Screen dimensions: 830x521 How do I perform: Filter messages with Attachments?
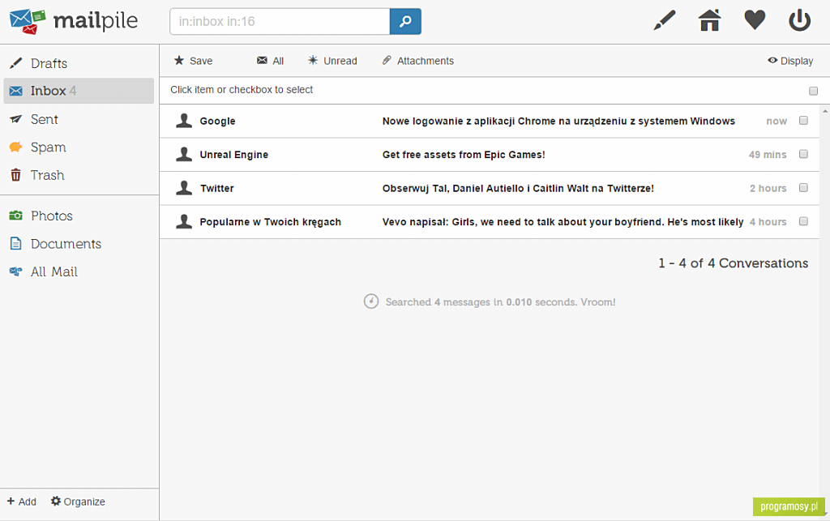(418, 61)
